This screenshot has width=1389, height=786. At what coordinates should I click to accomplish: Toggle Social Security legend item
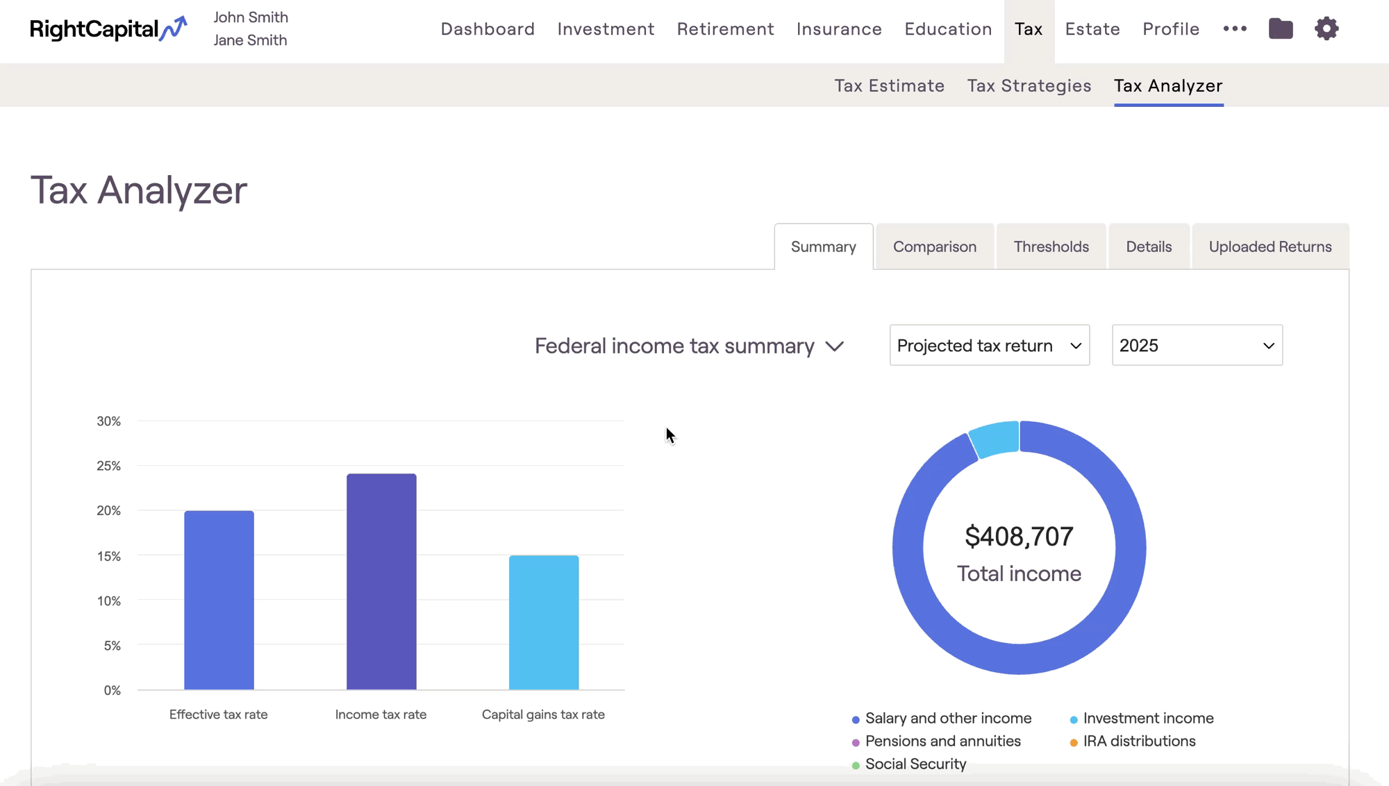click(x=915, y=764)
